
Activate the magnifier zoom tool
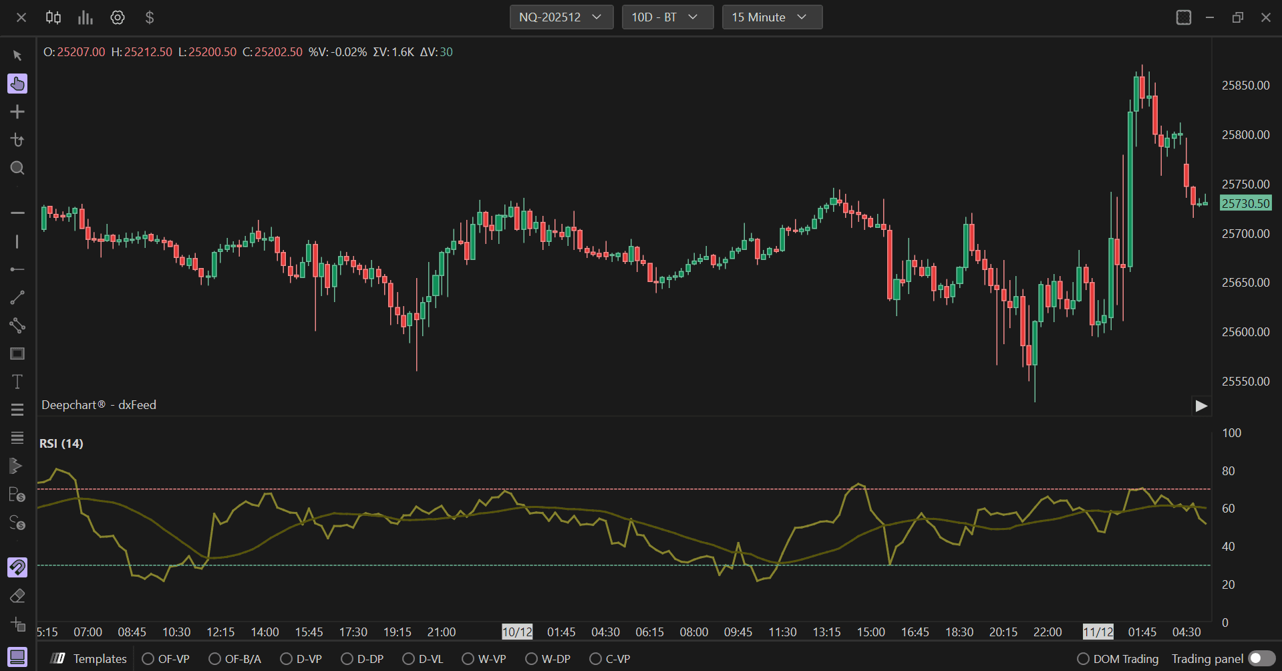pos(17,168)
